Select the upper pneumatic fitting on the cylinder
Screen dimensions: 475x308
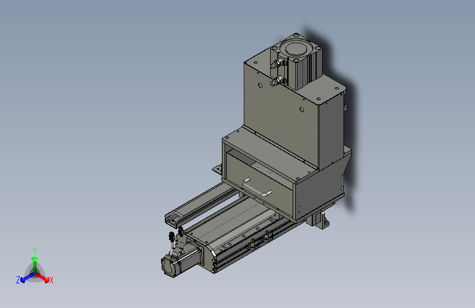(278, 64)
